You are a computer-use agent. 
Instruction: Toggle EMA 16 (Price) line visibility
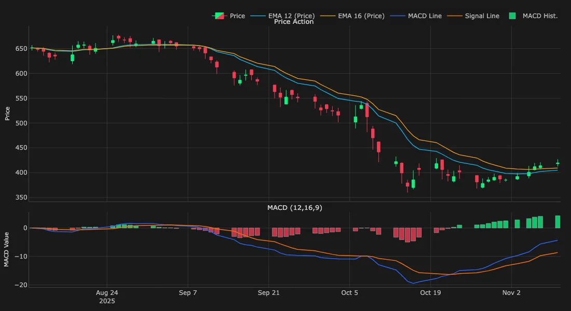tap(352, 16)
